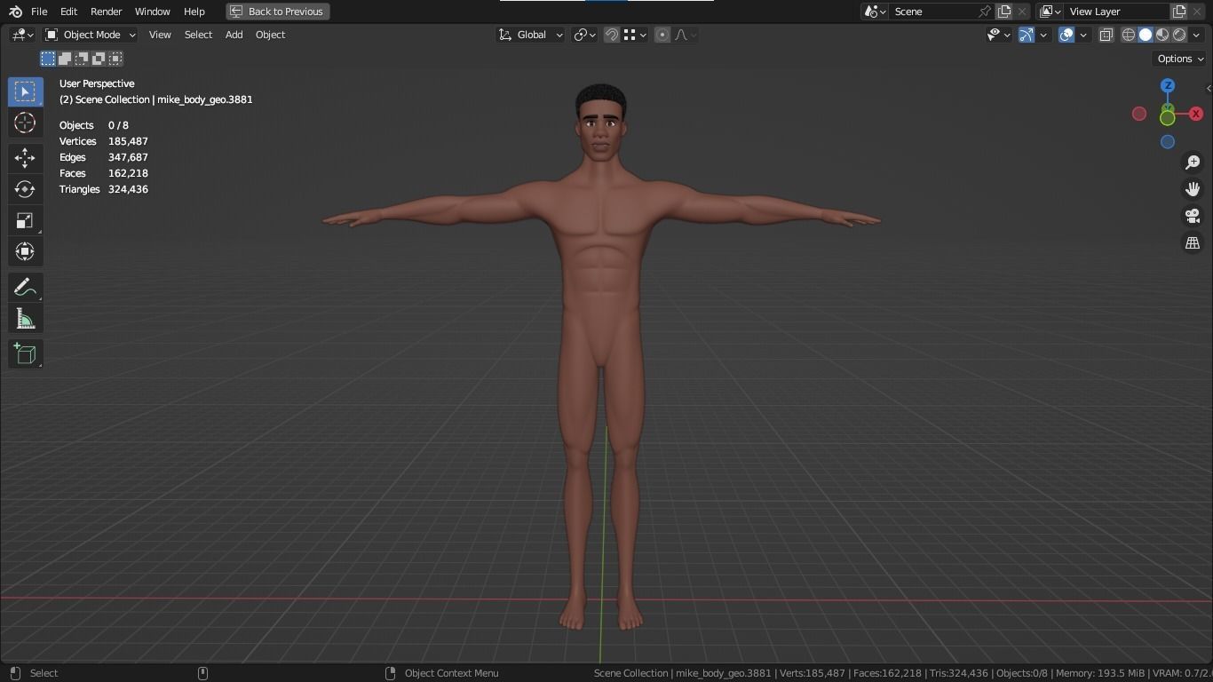Image resolution: width=1213 pixels, height=682 pixels.
Task: Switch to solid shading
Action: [1146, 35]
